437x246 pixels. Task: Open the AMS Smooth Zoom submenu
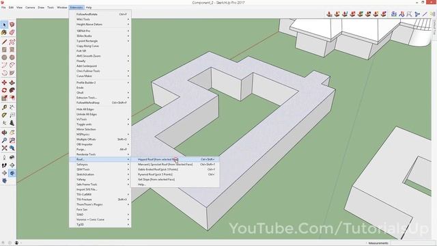pos(100,56)
